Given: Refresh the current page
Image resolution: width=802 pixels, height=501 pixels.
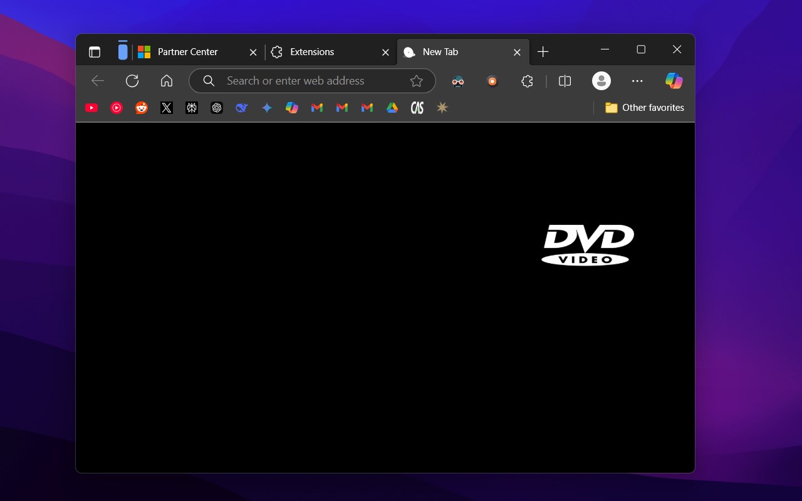Looking at the screenshot, I should (x=132, y=81).
